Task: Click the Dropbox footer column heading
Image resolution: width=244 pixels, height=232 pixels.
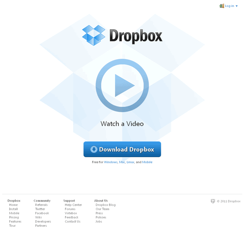Action: click(x=14, y=201)
